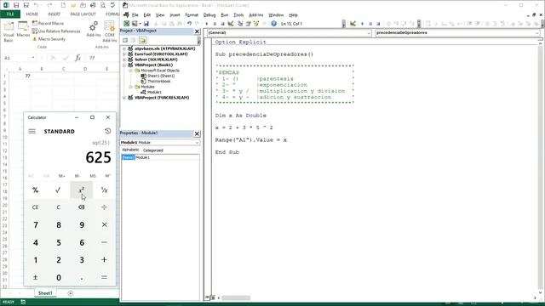Open Visual Basic editor from Excel ribbon

pos(9,31)
